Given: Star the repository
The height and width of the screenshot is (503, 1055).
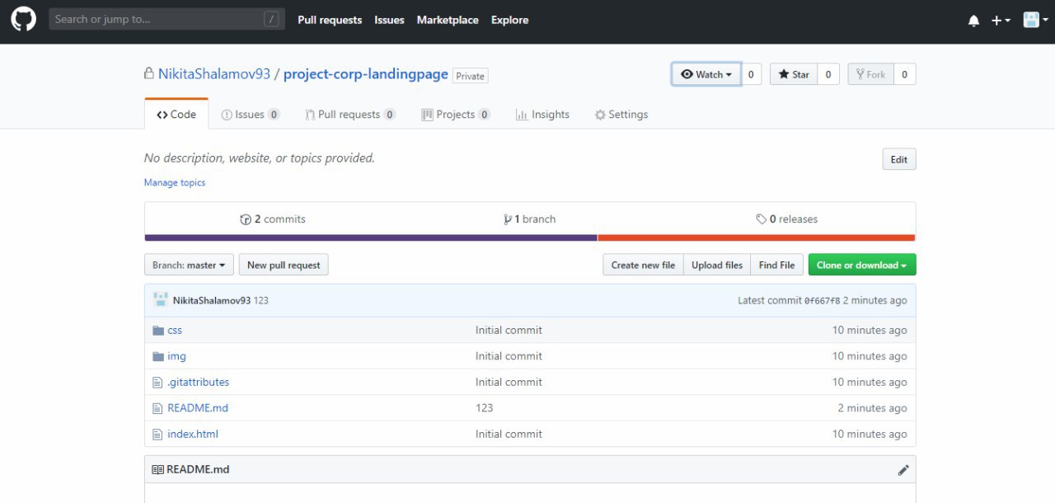Looking at the screenshot, I should coord(794,74).
